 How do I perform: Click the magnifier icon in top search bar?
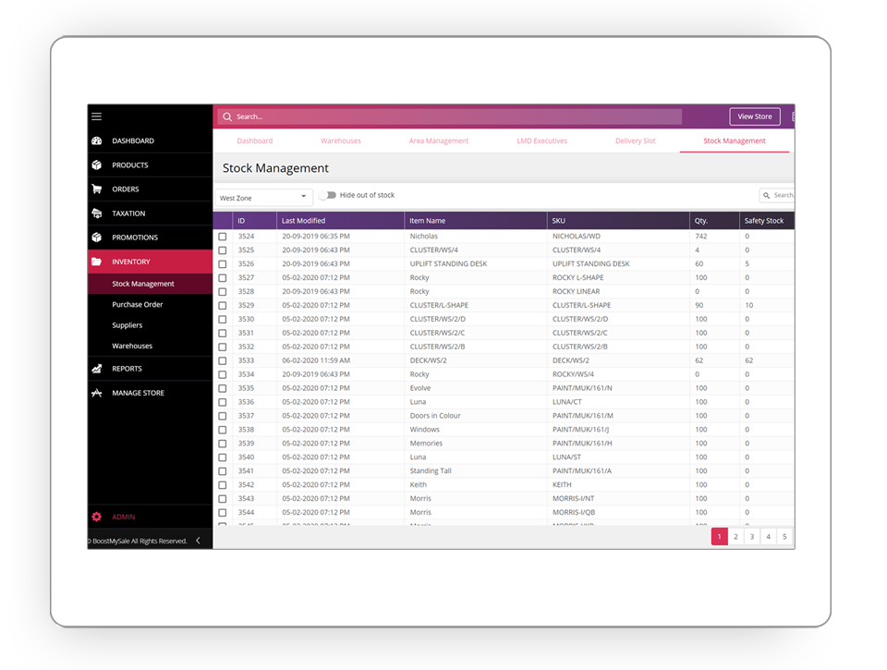coord(227,116)
